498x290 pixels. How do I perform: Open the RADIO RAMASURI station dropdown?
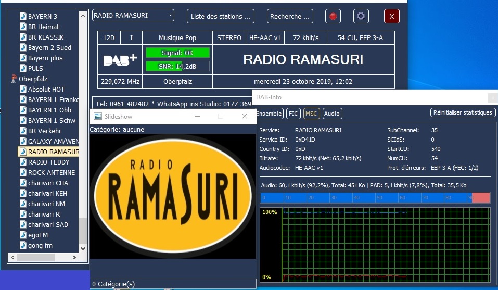(133, 15)
